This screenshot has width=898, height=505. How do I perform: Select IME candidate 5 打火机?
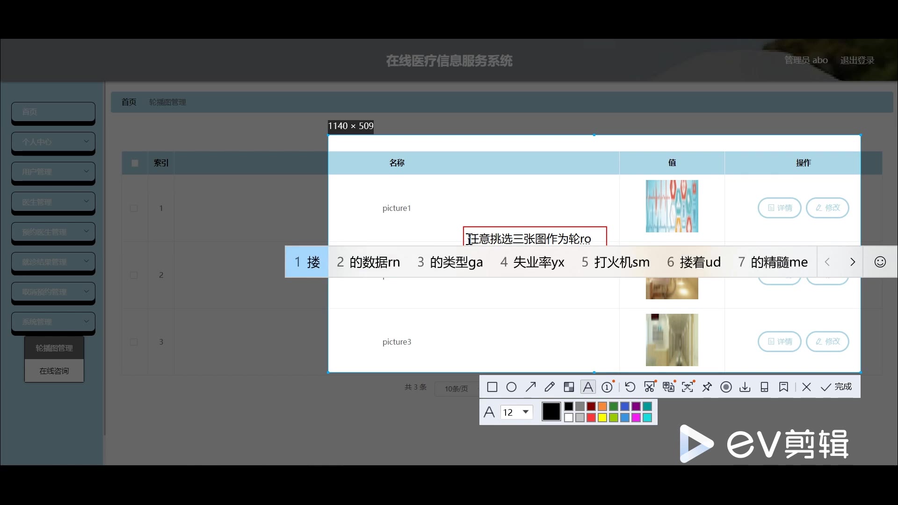[616, 262]
